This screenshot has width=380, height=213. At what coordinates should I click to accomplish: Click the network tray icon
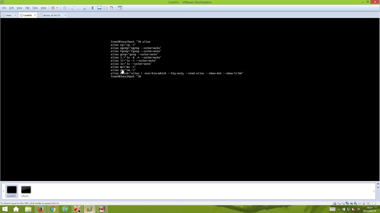[349, 209]
